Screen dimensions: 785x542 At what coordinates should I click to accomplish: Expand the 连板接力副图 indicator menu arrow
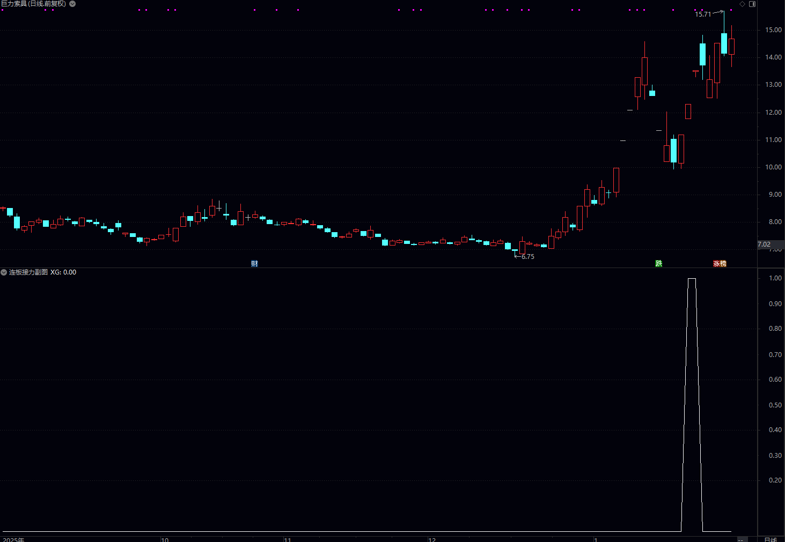(x=4, y=272)
